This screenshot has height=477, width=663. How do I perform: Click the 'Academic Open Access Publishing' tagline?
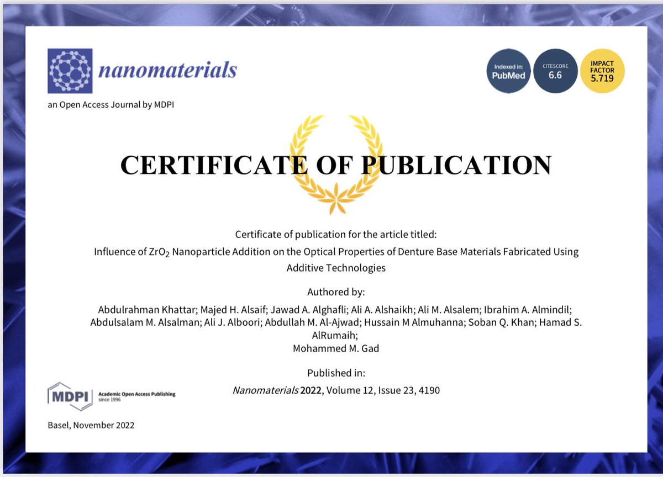[x=138, y=394]
